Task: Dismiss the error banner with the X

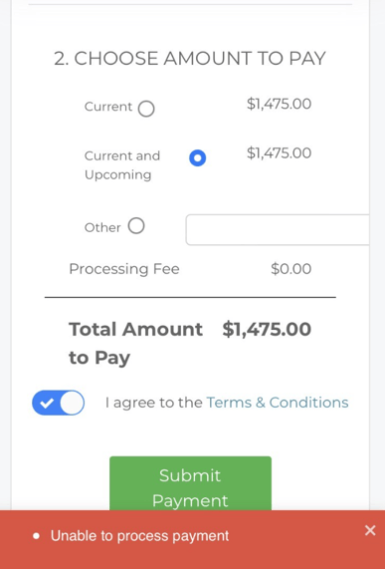Action: coord(370,530)
